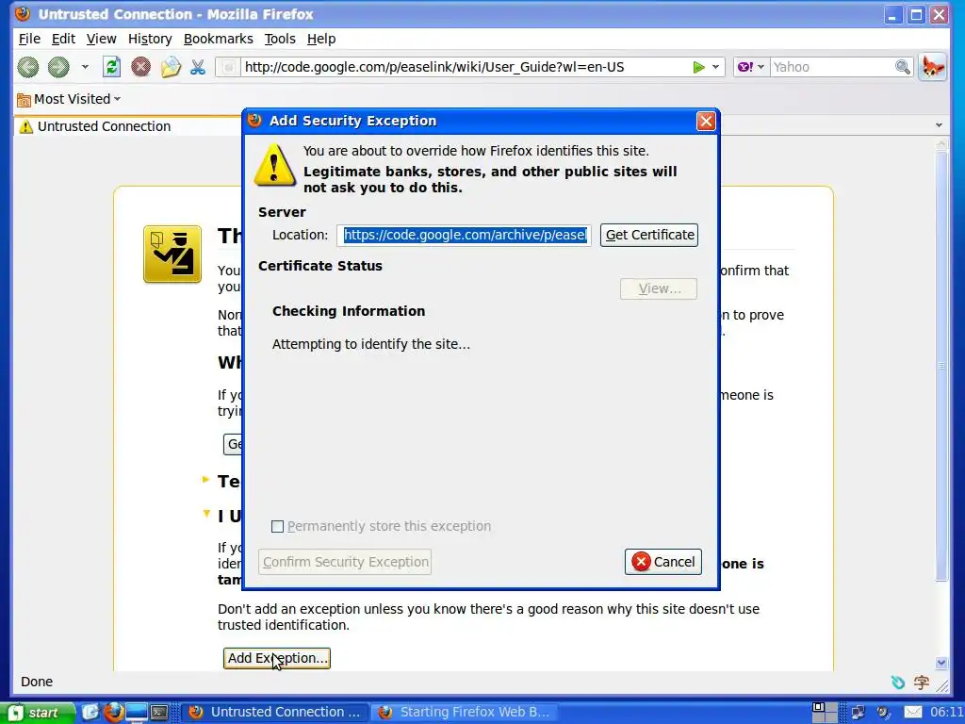Screen dimensions: 965x724
Task: Click the 'Done' status bar text
Action: [37, 682]
